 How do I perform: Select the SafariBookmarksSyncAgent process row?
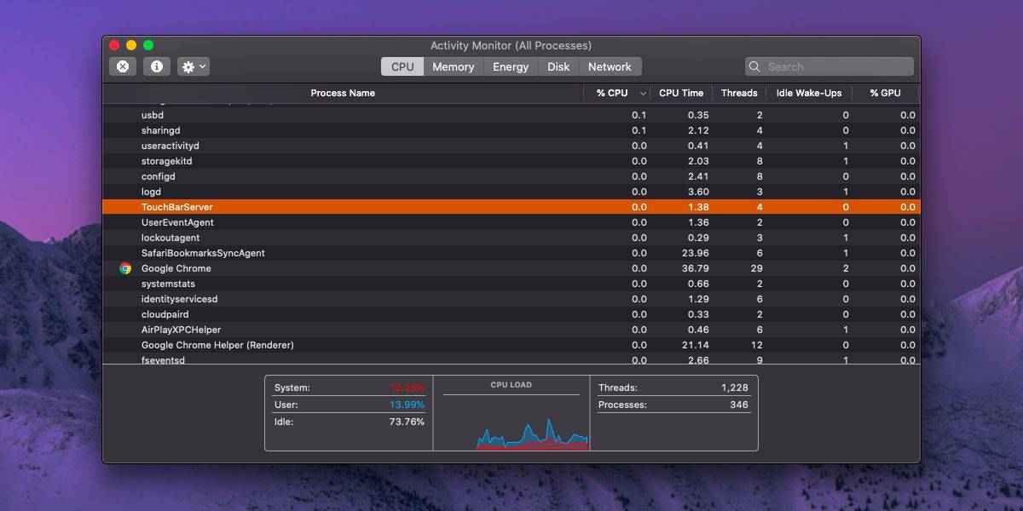(x=341, y=253)
